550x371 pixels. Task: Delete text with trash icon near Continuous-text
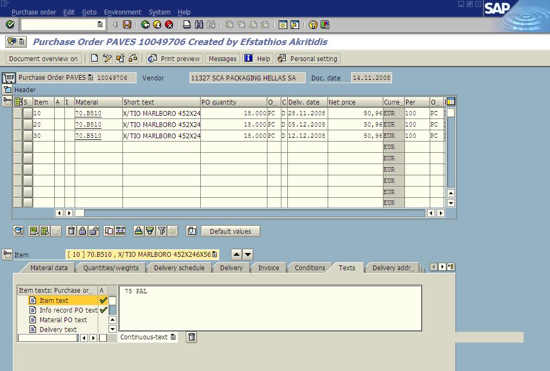[192, 337]
